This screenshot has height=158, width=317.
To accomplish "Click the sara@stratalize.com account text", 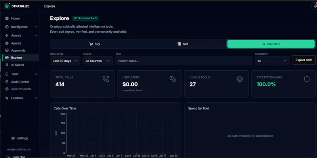I will (x=19, y=149).
